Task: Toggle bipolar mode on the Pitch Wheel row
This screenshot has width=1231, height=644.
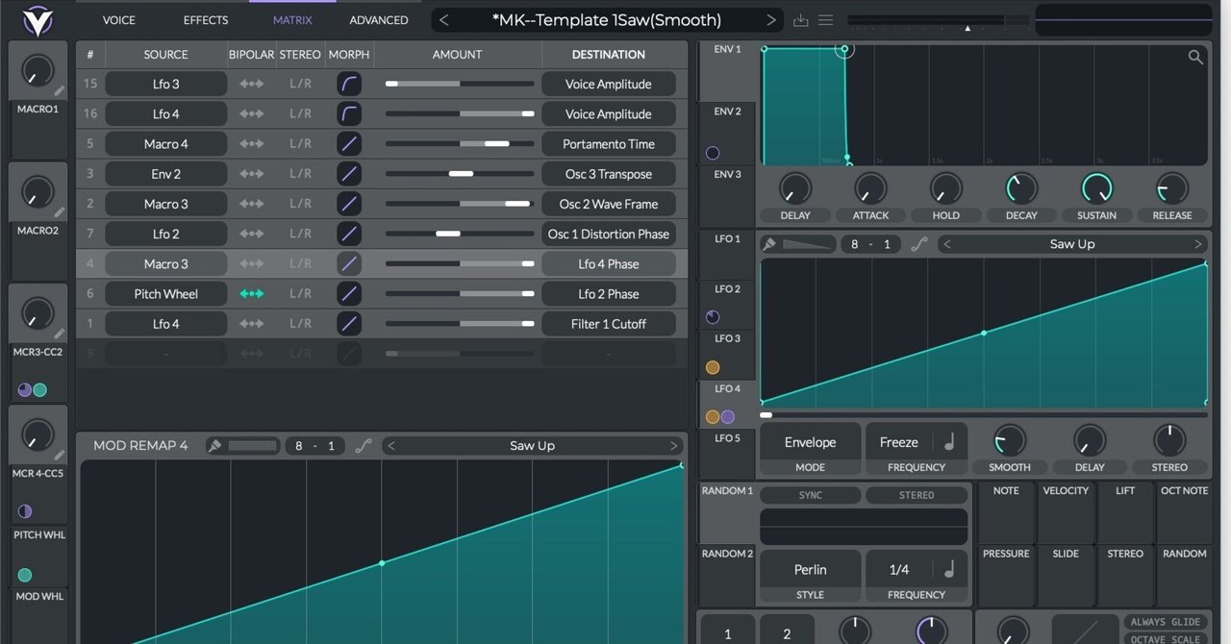Action: tap(249, 293)
